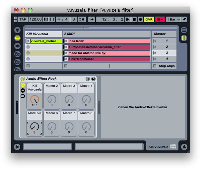Click the Macro 4 knob

(86, 100)
